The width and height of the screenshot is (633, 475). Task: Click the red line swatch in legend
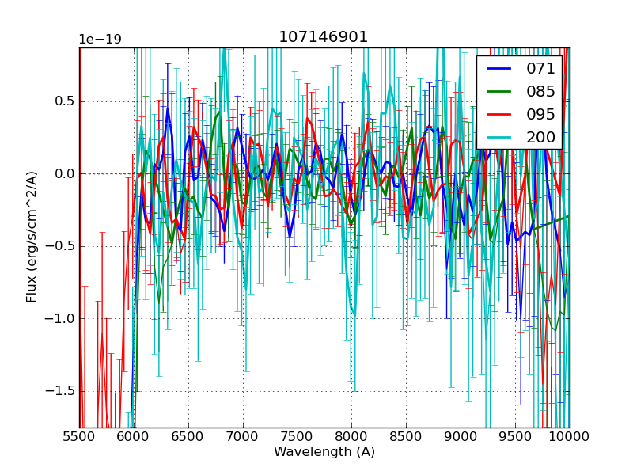point(500,114)
